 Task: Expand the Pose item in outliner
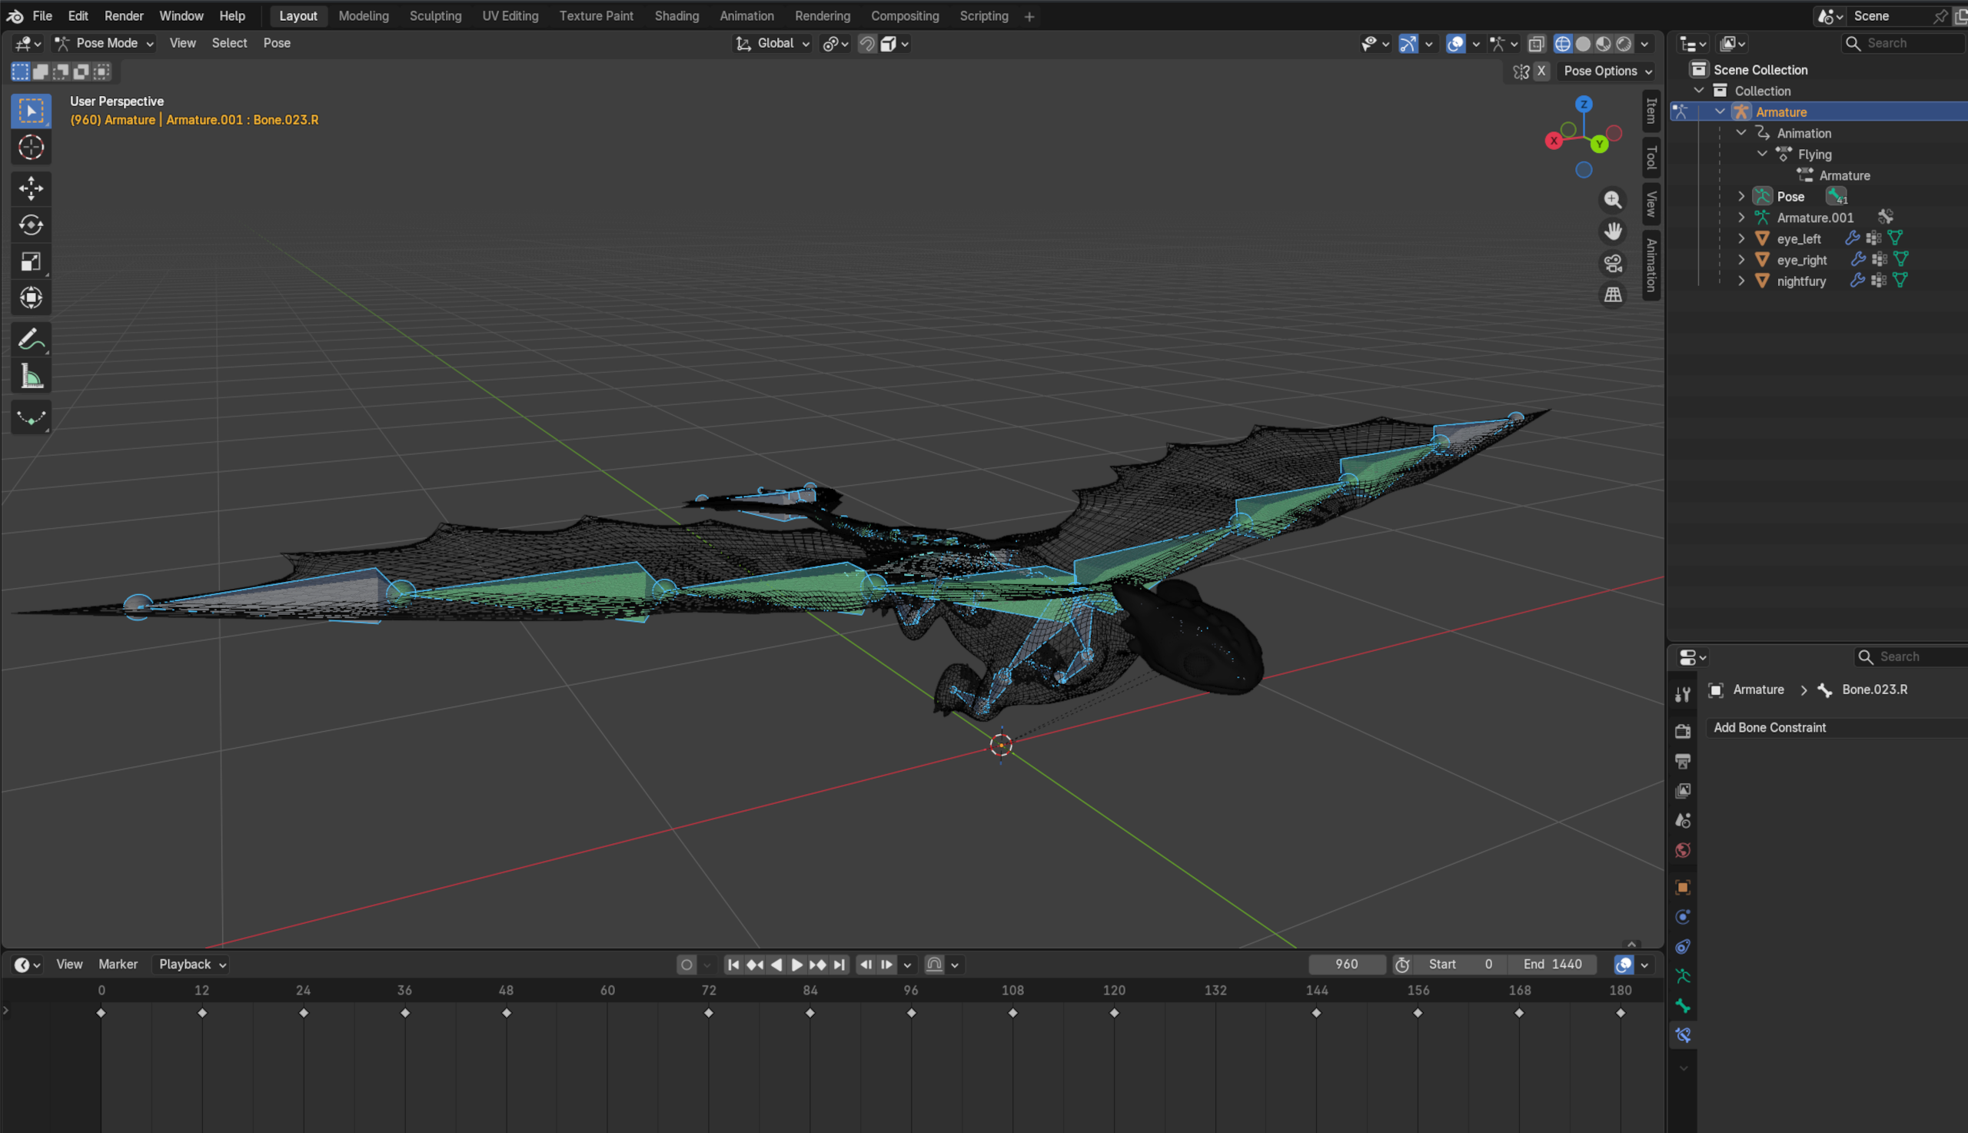tap(1741, 197)
